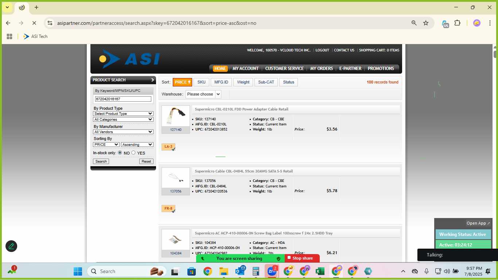Open the Chrome three-dot menu

(489, 23)
